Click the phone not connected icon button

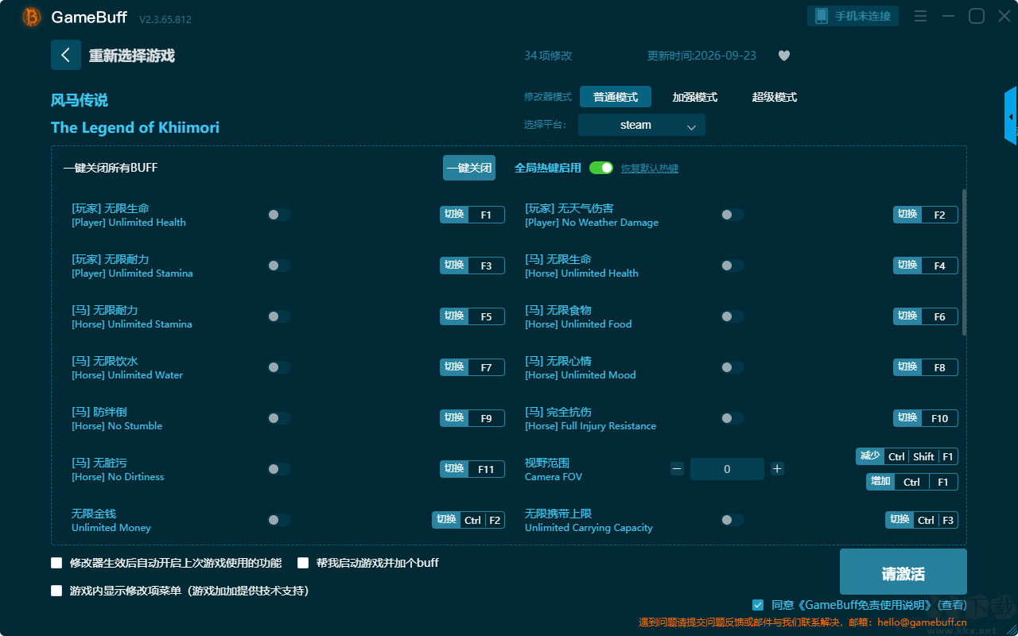[853, 16]
